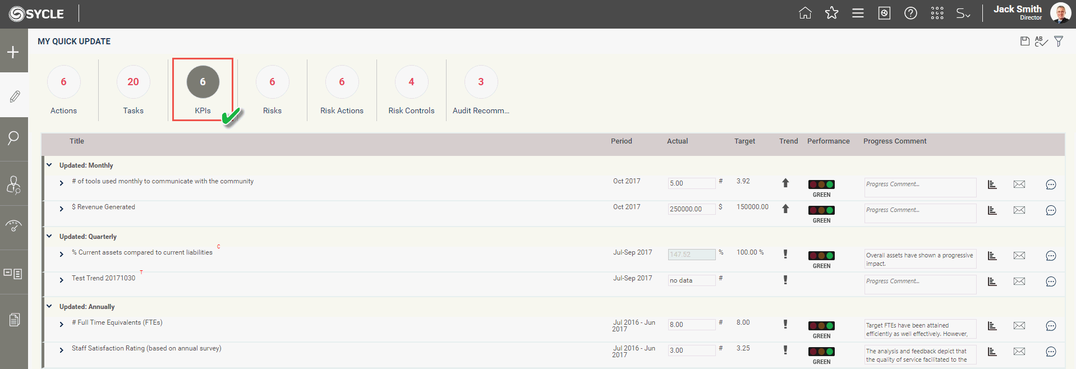Open the documents sidebar icon
The height and width of the screenshot is (369, 1076).
coord(15,320)
